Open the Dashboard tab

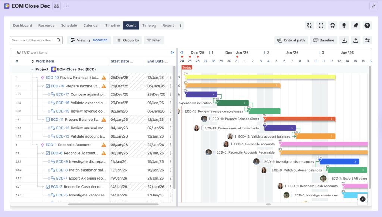(x=22, y=25)
